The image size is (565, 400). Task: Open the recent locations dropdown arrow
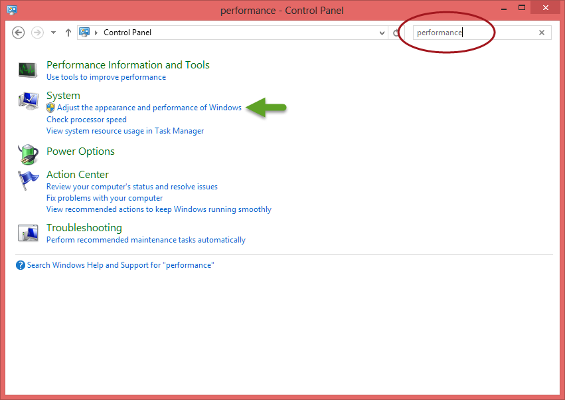tap(53, 33)
